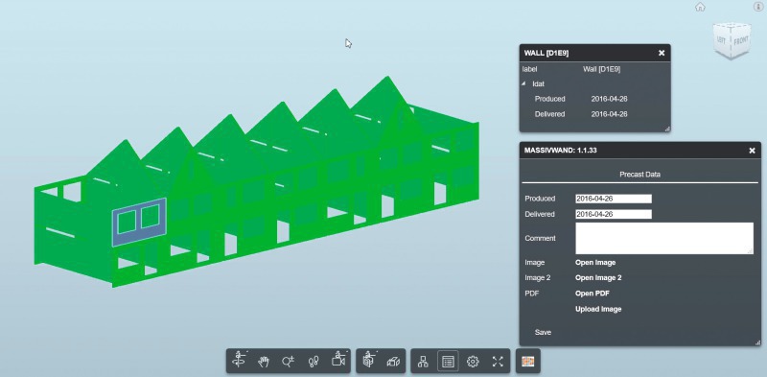Activate the Section analysis tool
767x377 pixels.
(x=369, y=360)
